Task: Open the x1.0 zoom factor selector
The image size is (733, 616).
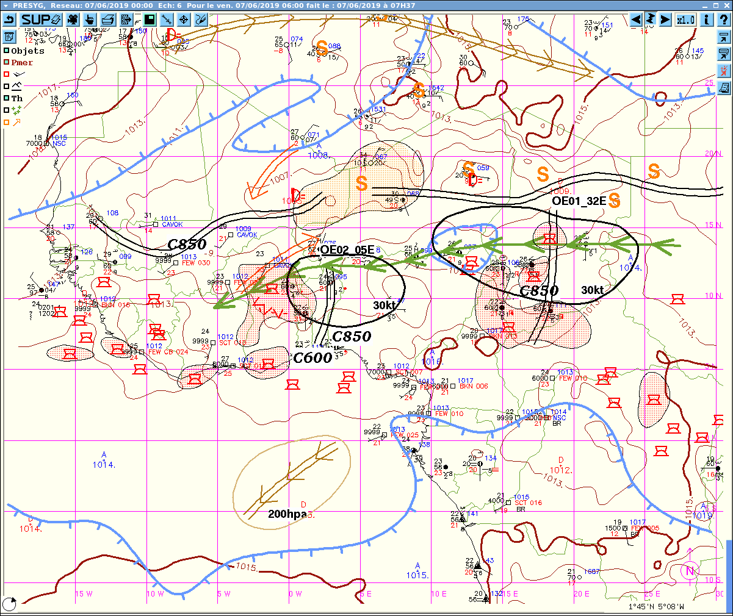Action: coord(685,20)
